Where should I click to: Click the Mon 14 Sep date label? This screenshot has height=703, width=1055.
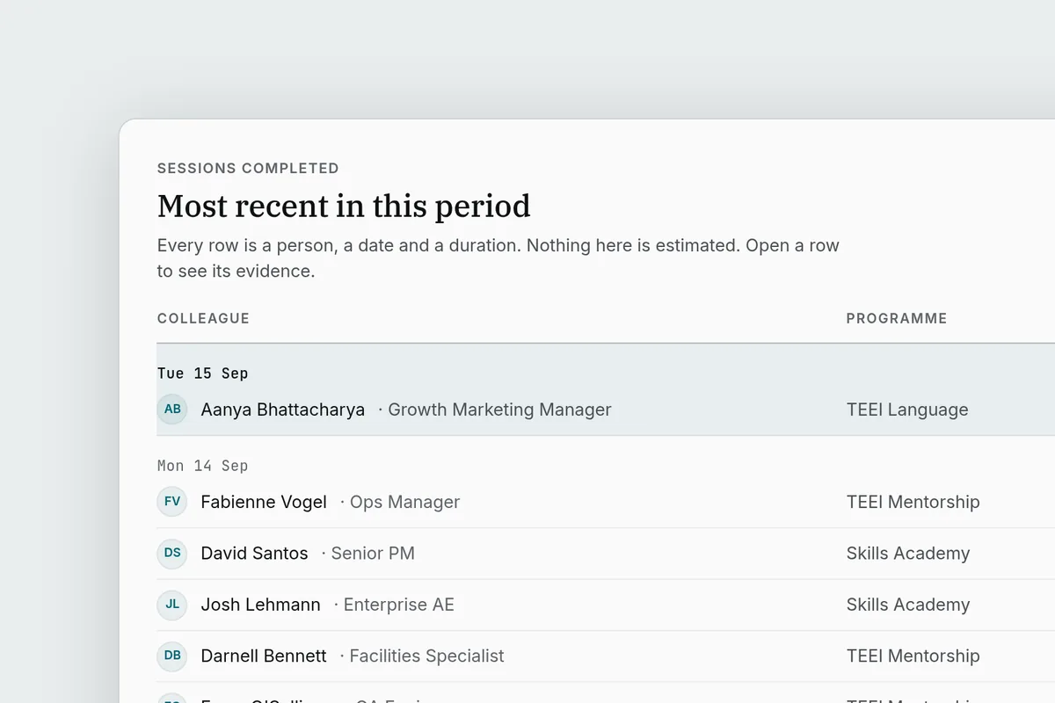pyautogui.click(x=203, y=466)
